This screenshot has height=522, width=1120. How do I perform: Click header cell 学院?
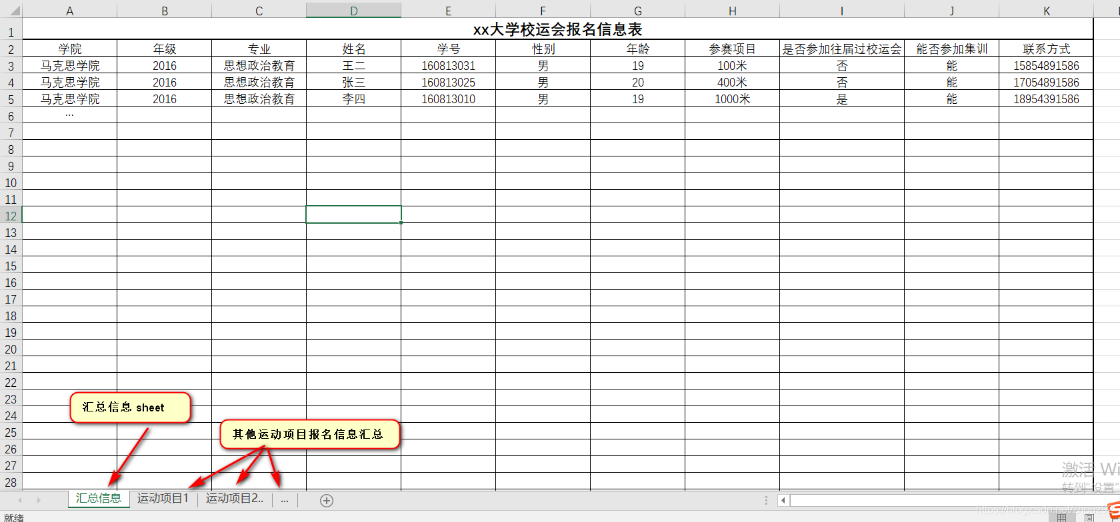(x=70, y=49)
